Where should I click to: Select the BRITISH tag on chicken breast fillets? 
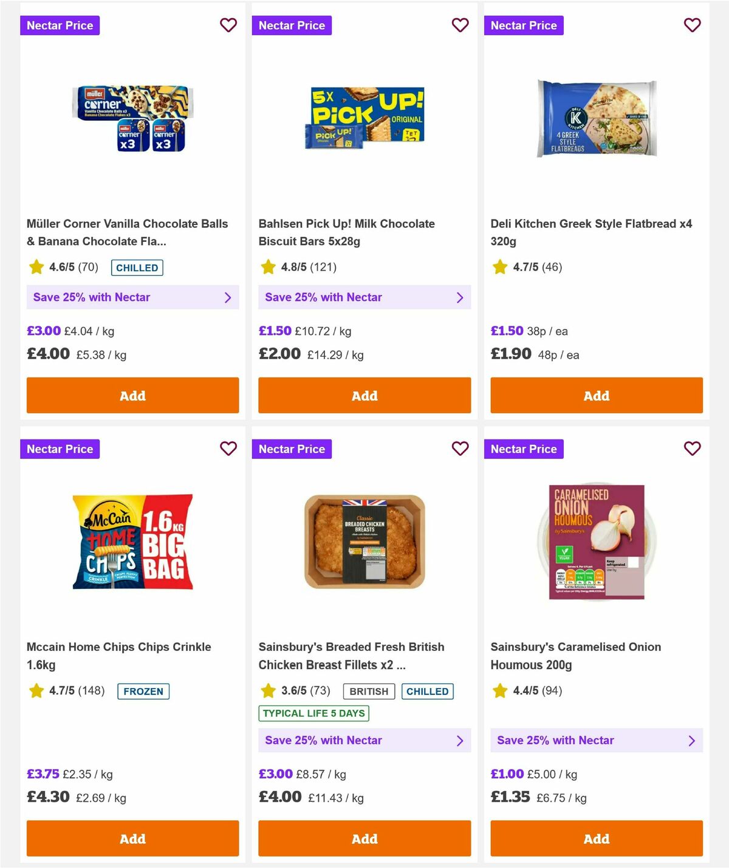coord(369,691)
